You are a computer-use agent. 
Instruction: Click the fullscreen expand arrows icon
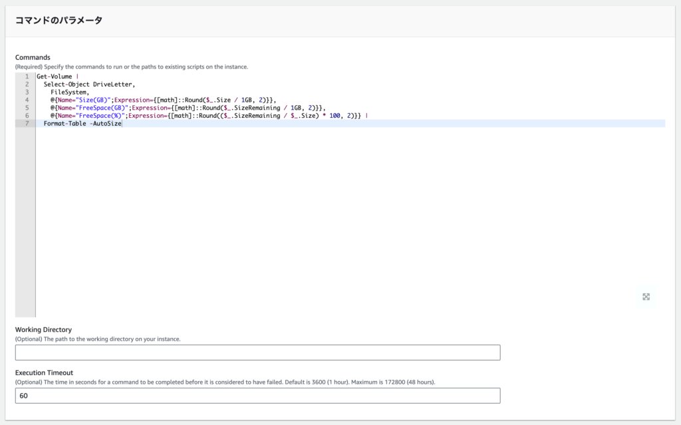pyautogui.click(x=646, y=297)
